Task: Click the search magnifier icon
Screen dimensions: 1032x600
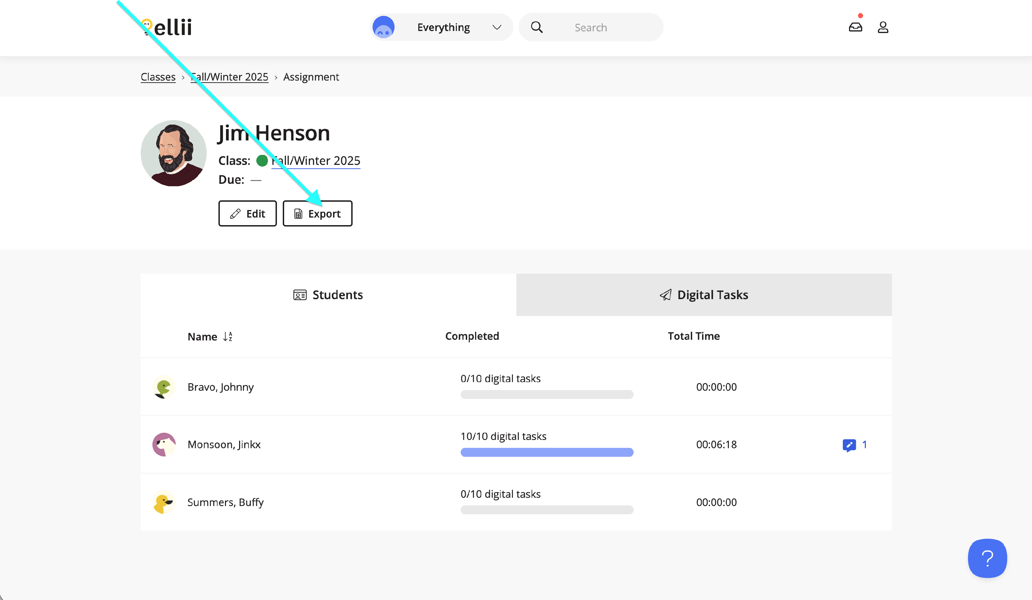Action: pyautogui.click(x=537, y=27)
